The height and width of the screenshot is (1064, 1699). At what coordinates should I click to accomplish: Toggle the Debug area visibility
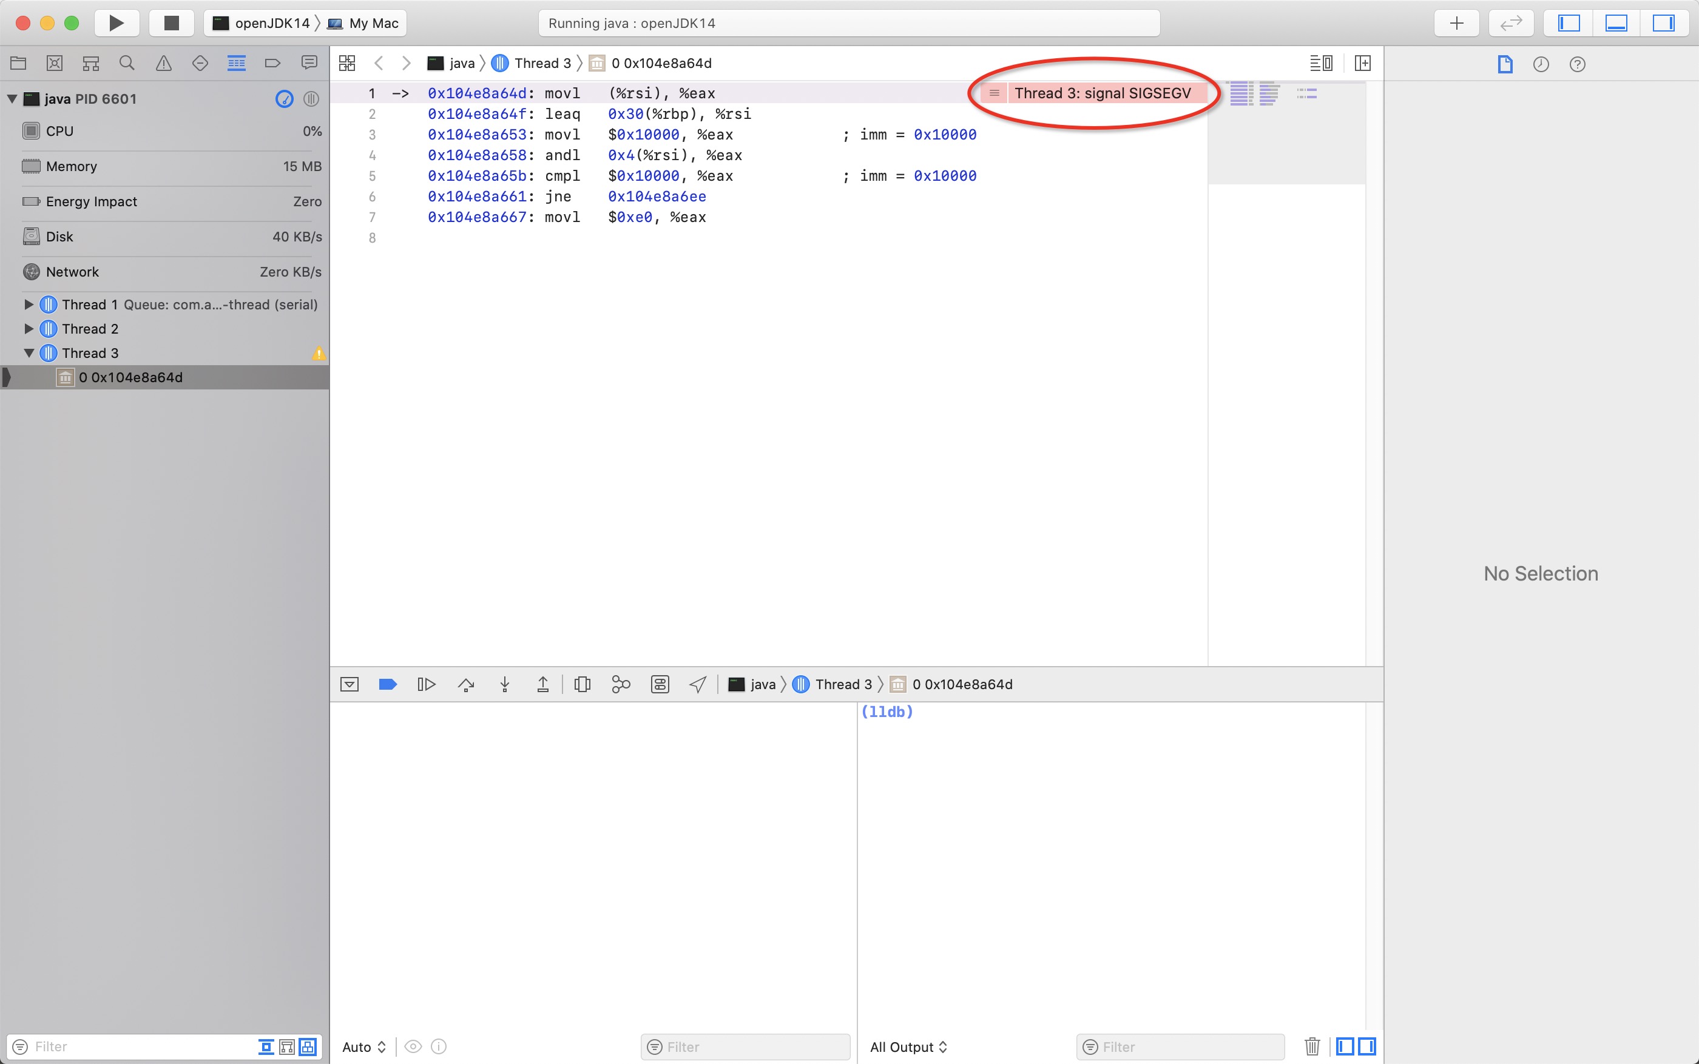tap(1616, 23)
